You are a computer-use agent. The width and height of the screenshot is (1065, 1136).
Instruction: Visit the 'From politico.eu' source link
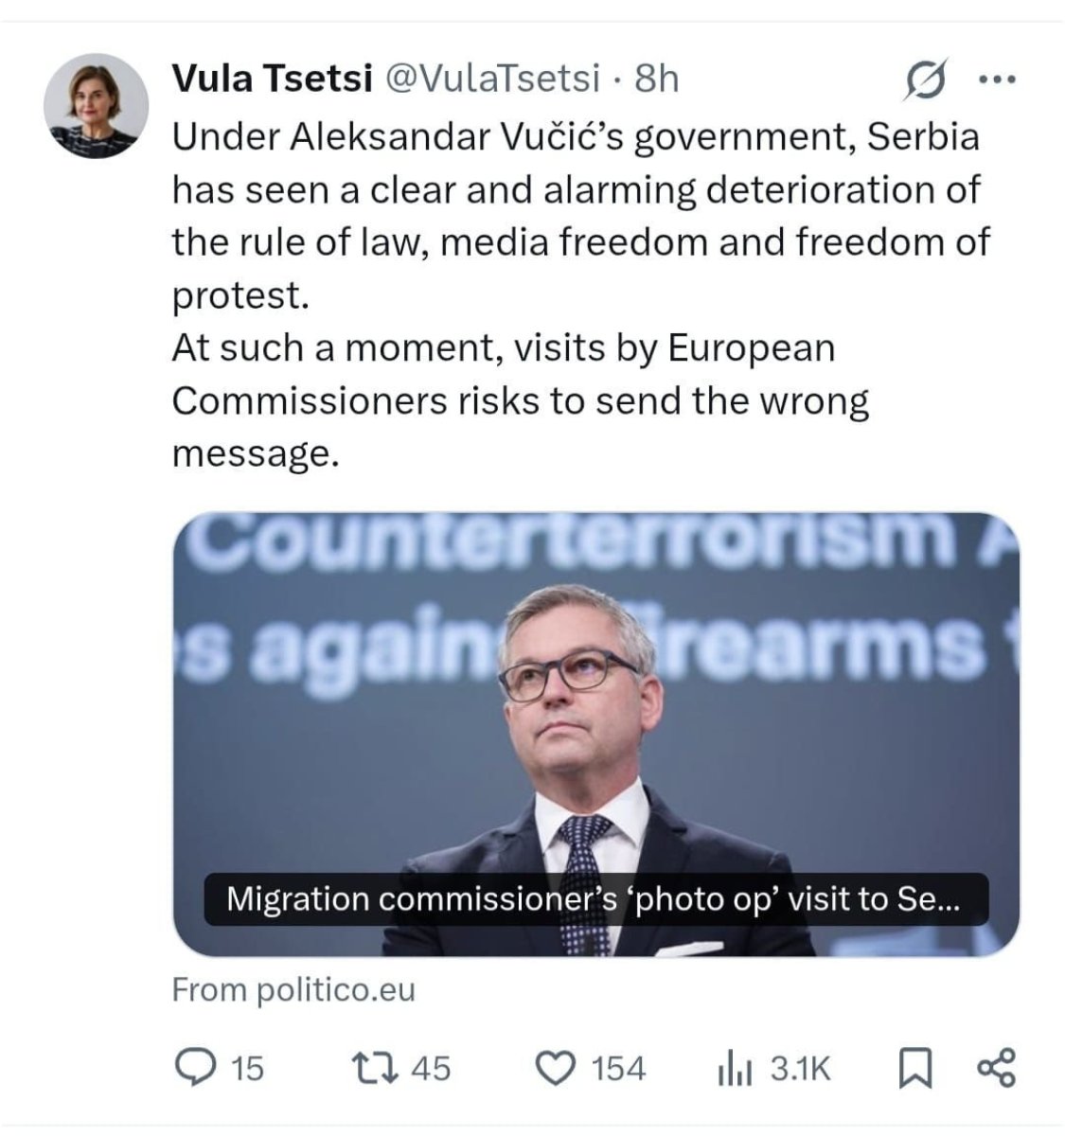pos(293,990)
